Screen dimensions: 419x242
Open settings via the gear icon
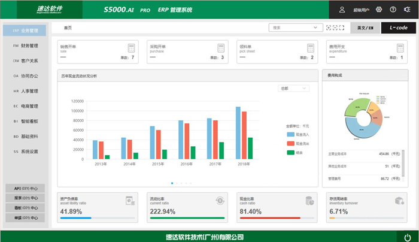(378, 10)
